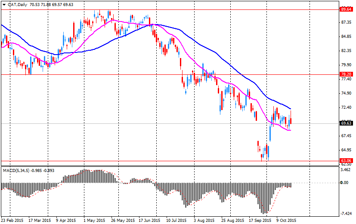Select the 89.64 red price level label
356x224 pixels.
pyautogui.click(x=346, y=9)
